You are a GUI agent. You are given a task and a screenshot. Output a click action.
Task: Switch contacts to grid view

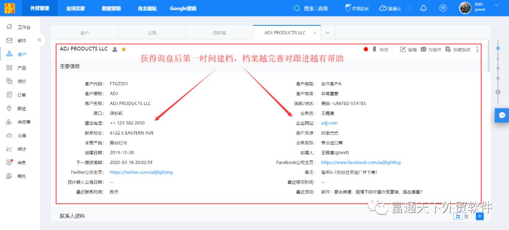[x=458, y=216]
